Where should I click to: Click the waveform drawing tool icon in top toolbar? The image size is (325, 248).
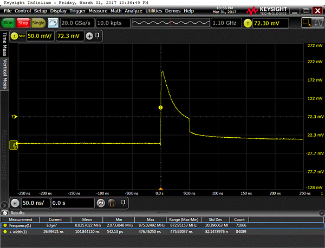pyautogui.click(x=318, y=23)
